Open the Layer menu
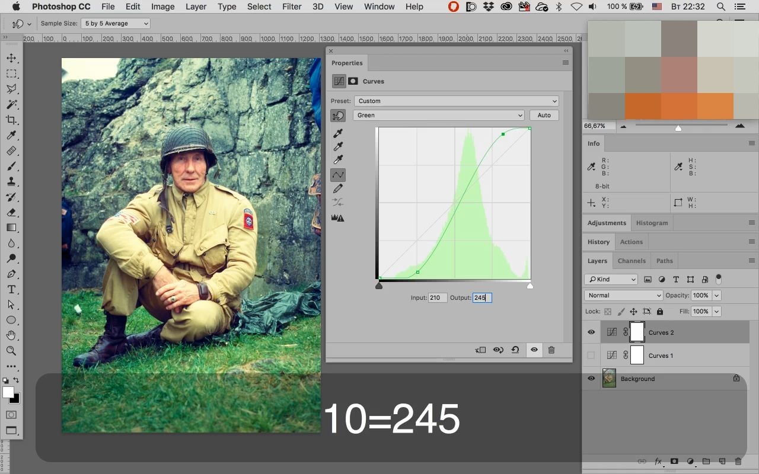This screenshot has height=474, width=759. pyautogui.click(x=196, y=7)
